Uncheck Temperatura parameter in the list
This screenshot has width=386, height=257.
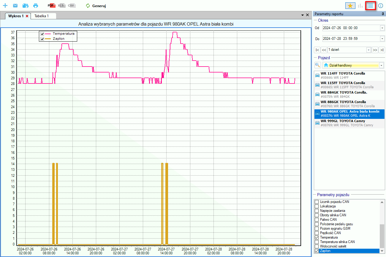point(317,237)
